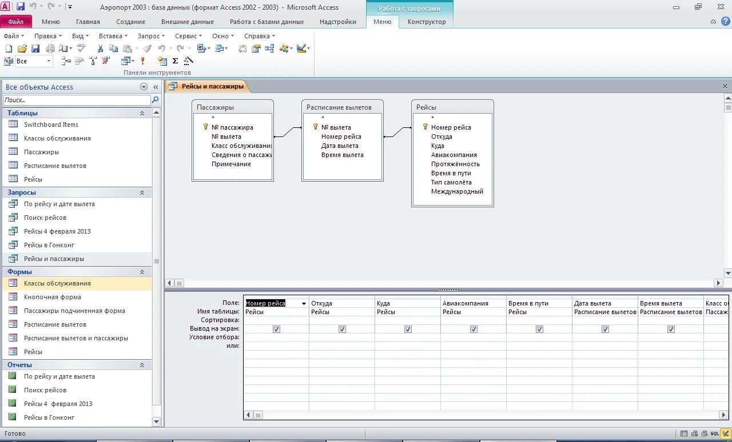The height and width of the screenshot is (442, 732).
Task: Select Класс обслуживания field in Пассажиры box
Action: tap(242, 146)
